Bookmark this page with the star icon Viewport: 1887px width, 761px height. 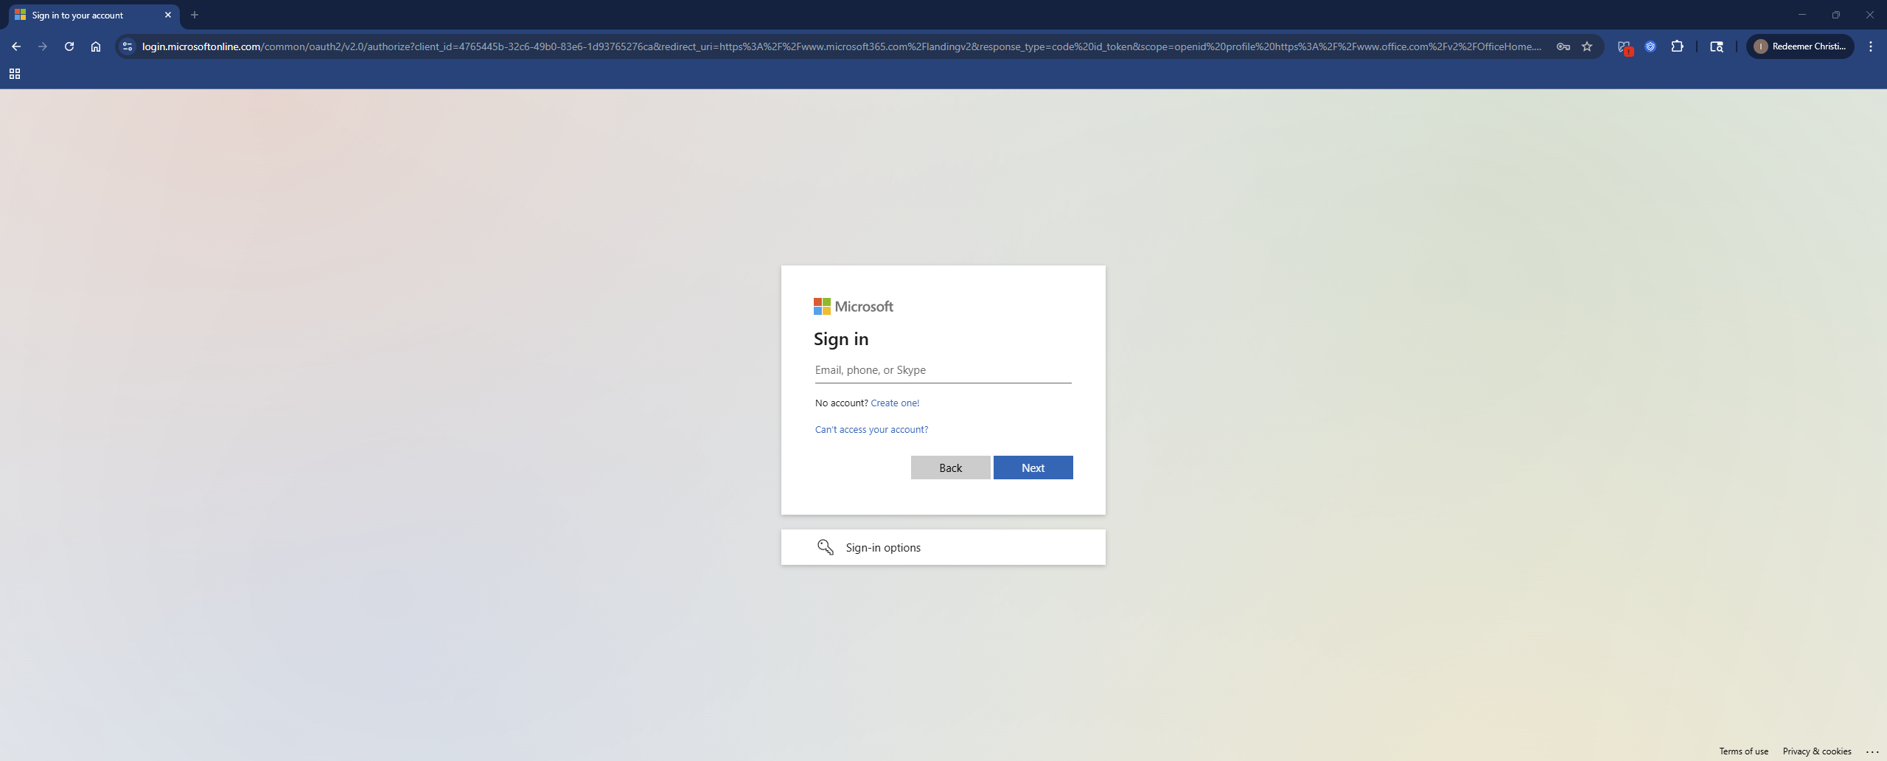[x=1587, y=46]
